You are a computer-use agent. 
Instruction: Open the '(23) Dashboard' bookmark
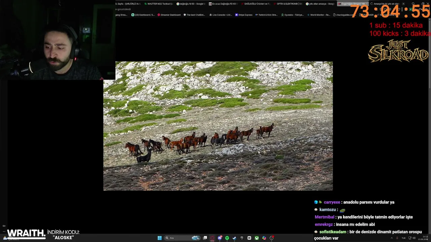pos(143,15)
